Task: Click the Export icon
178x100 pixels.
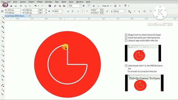Action: click(60, 6)
